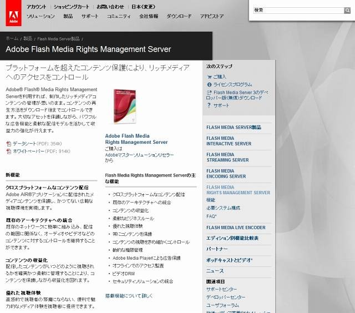Viewport: 355px width, 313px height.
Task: Click the question mark icon beside サポート
Action: tap(209, 105)
